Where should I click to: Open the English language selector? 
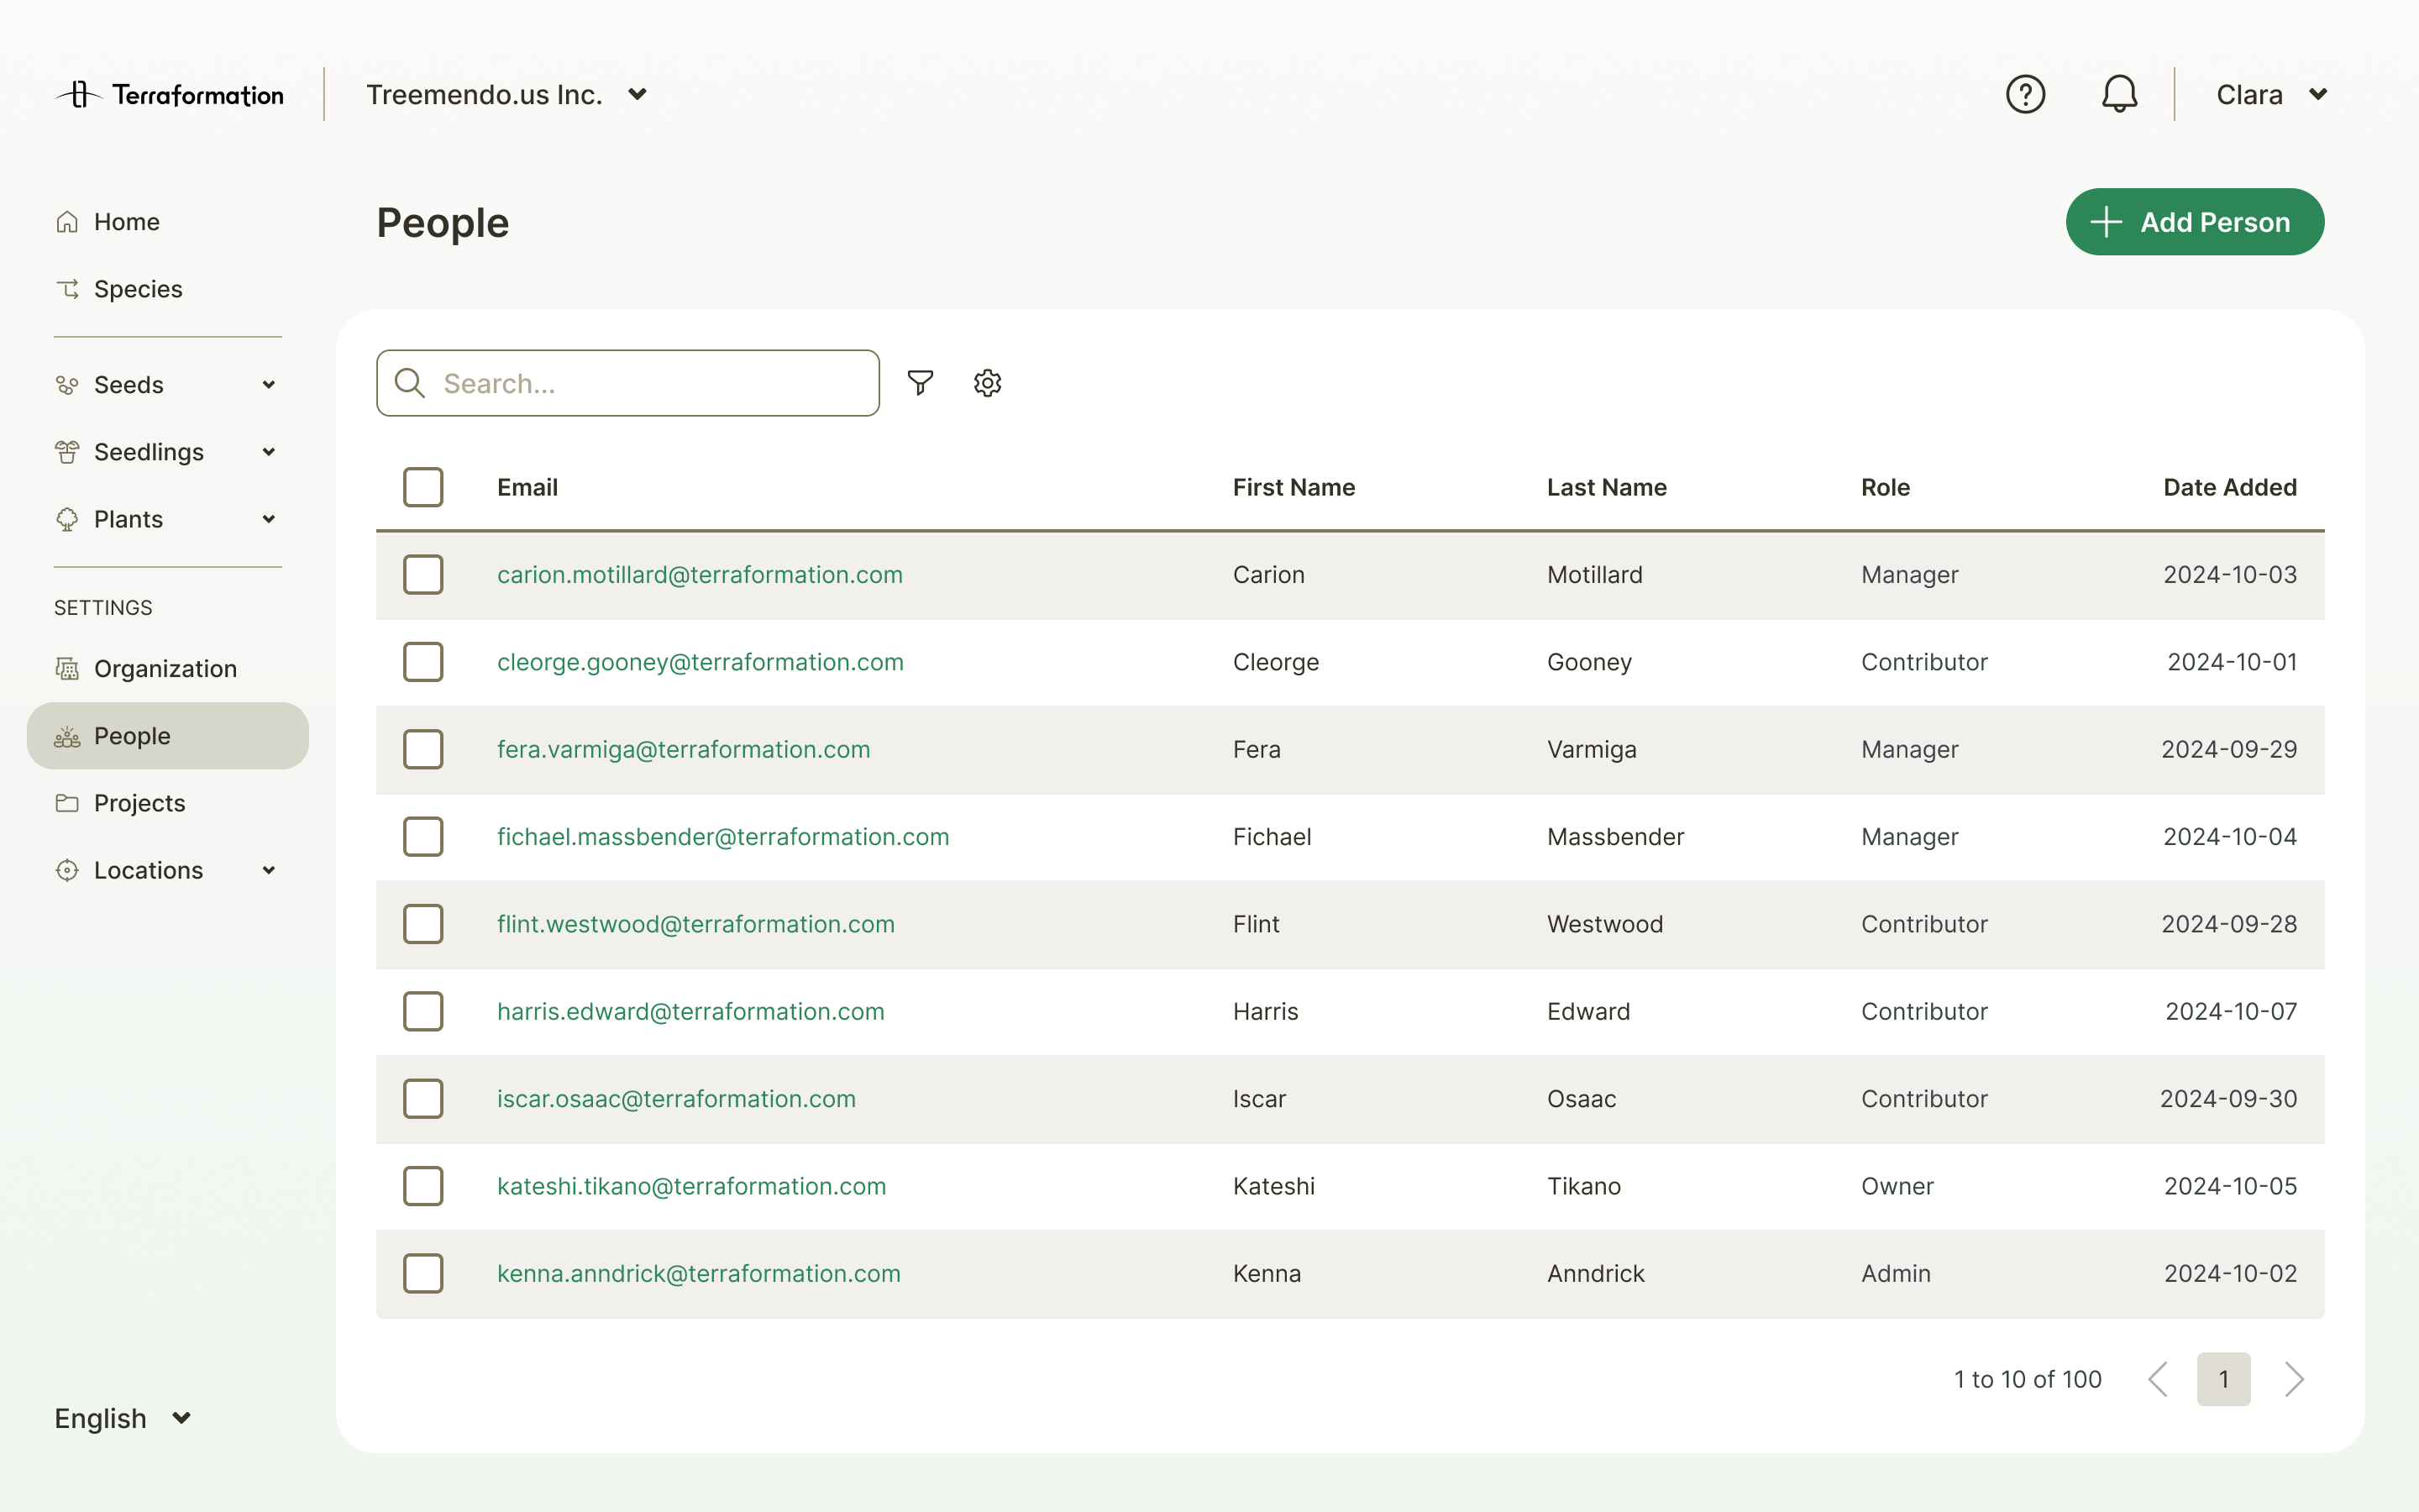pos(122,1418)
